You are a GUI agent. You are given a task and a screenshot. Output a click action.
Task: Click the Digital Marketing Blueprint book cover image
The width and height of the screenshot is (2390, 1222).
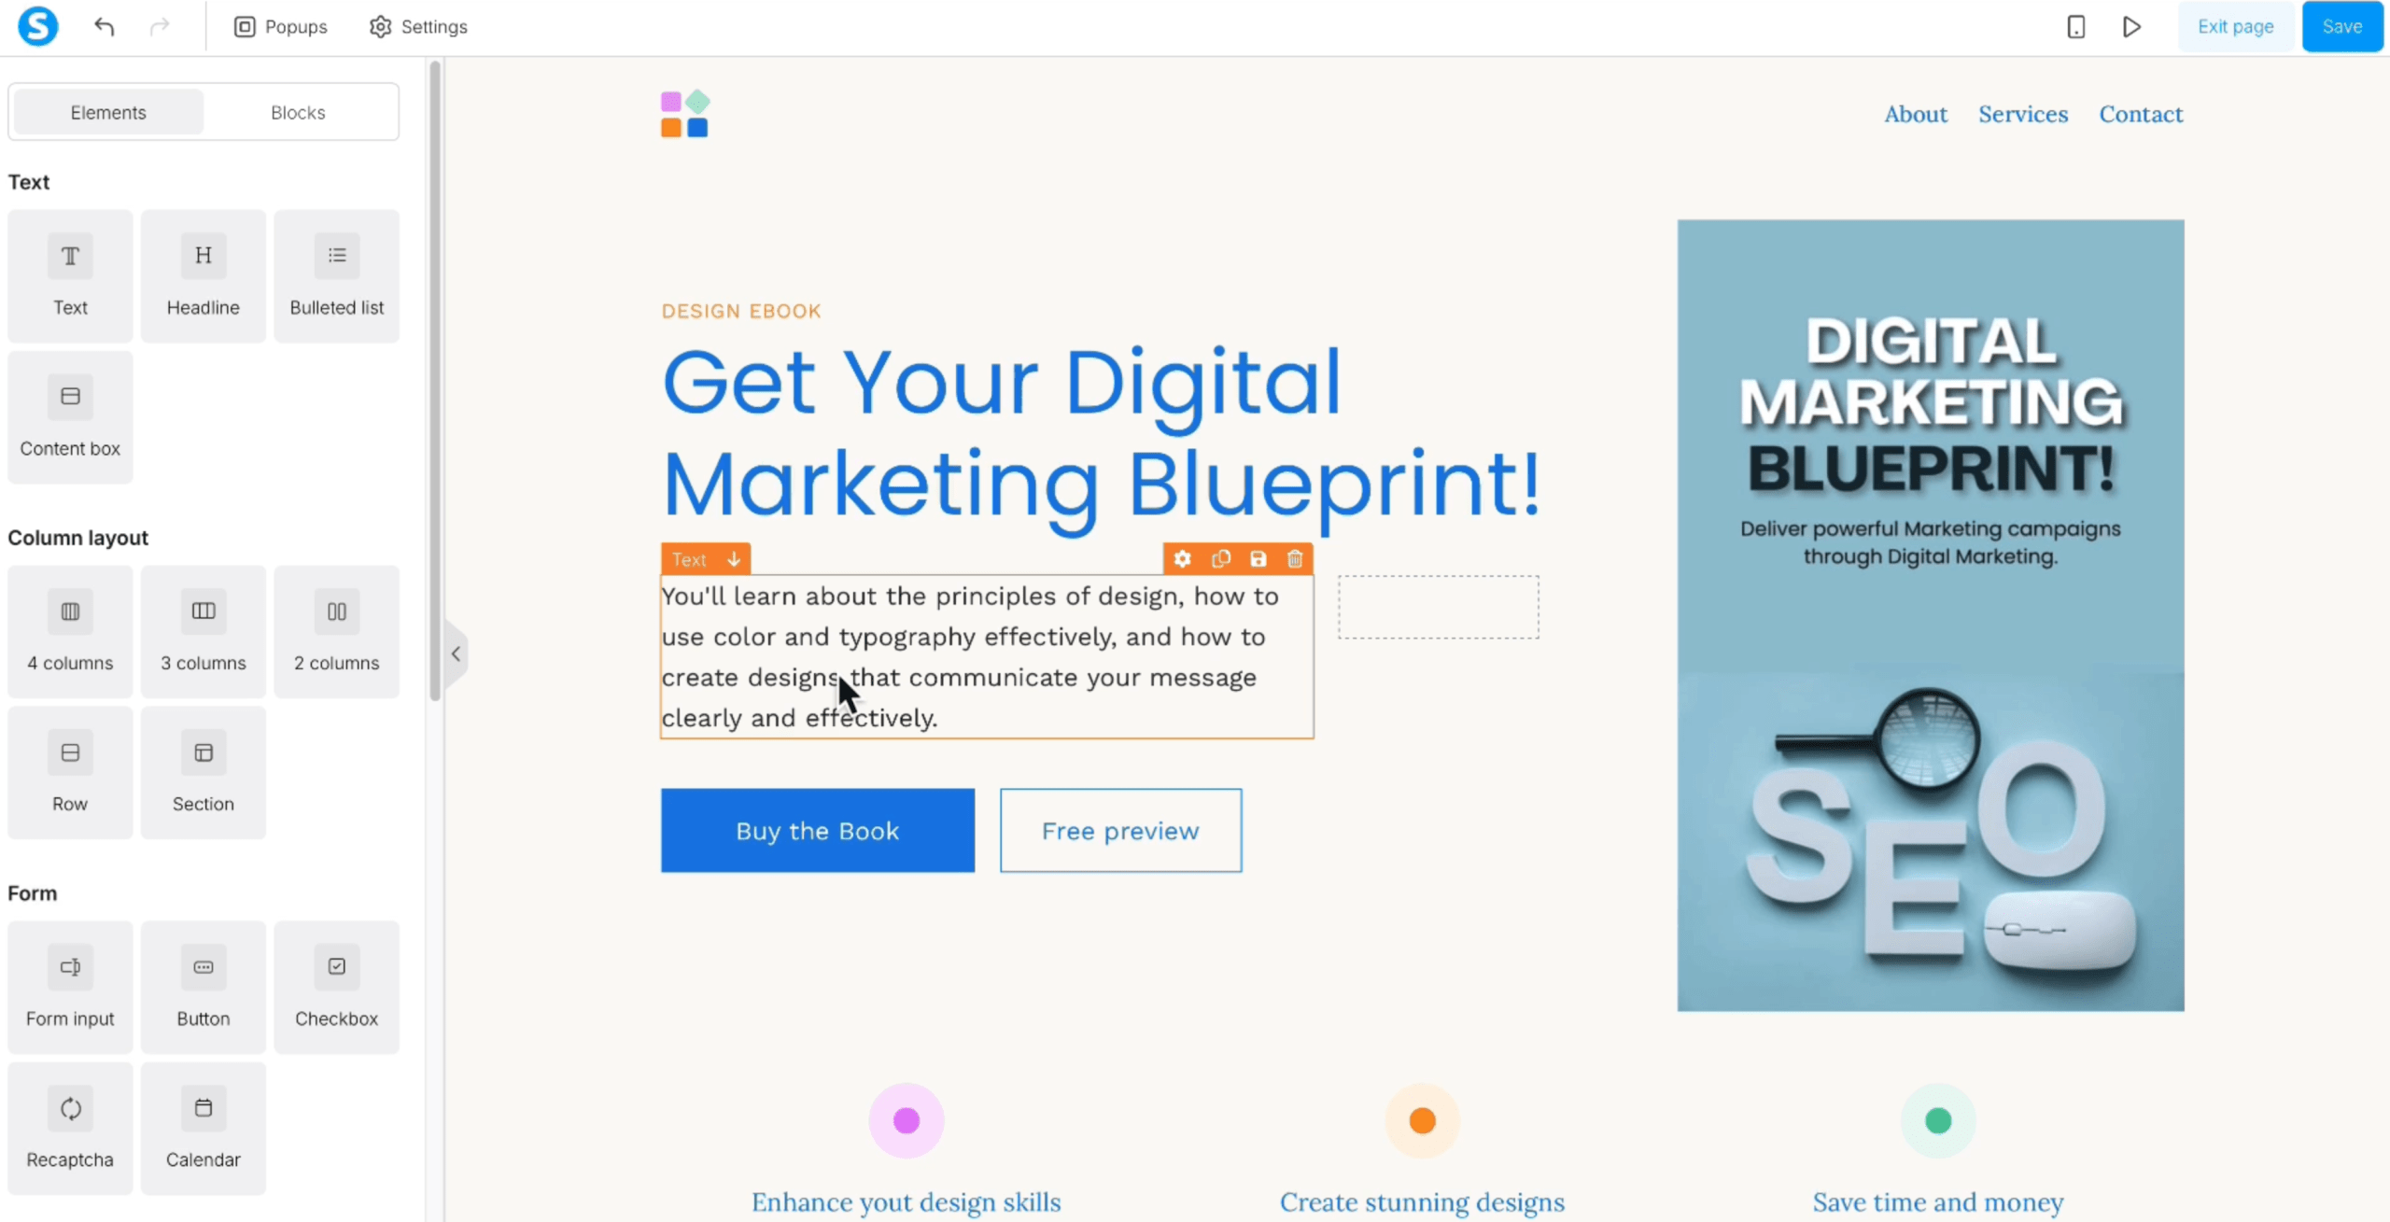click(1931, 615)
